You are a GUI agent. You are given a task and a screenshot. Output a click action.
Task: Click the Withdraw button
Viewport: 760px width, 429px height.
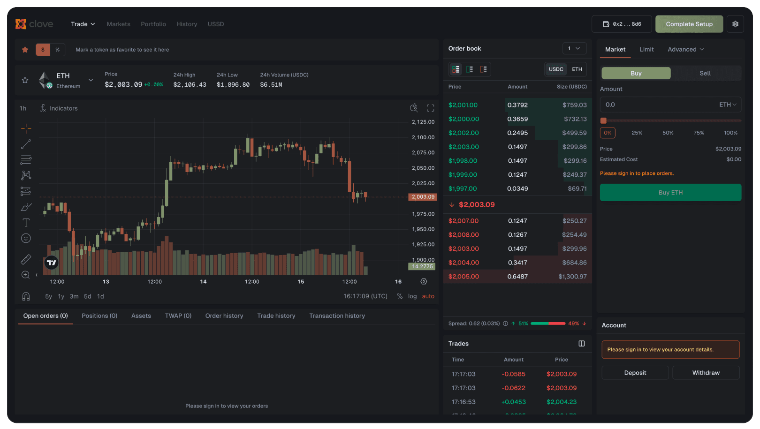pos(706,373)
